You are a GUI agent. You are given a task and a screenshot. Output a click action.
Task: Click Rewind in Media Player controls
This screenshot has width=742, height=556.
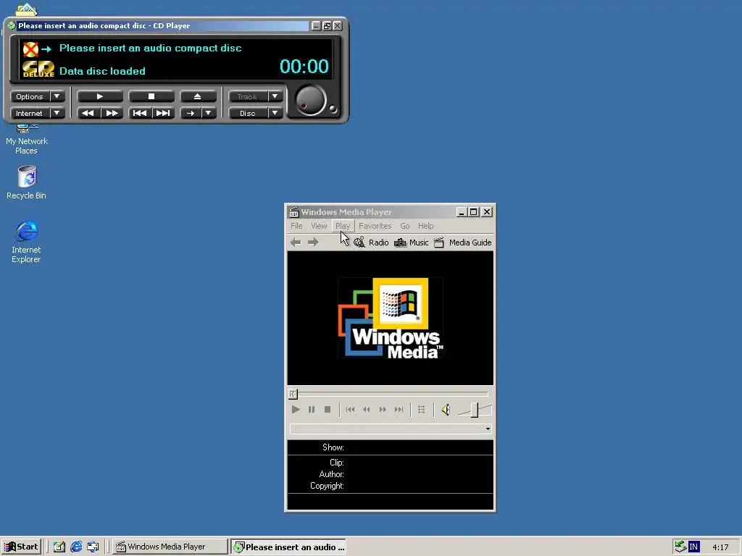(x=366, y=410)
